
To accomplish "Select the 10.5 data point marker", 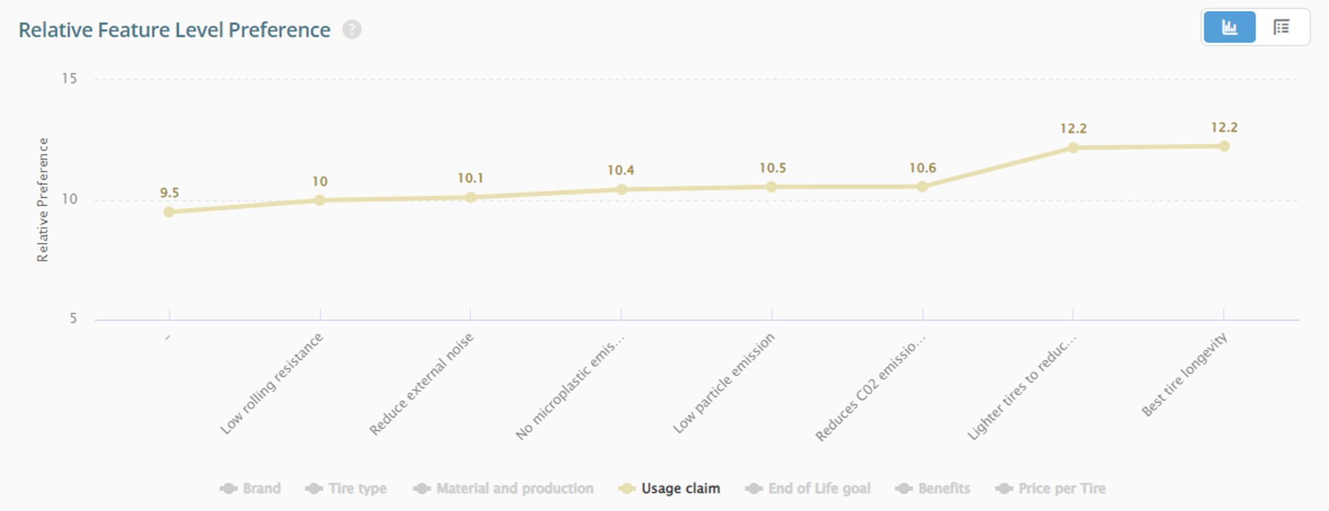I will pos(772,187).
